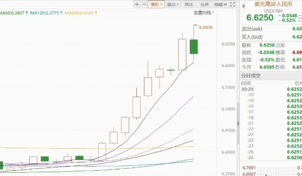
Task: Open the 复权 dropdown
Action: (156, 4)
